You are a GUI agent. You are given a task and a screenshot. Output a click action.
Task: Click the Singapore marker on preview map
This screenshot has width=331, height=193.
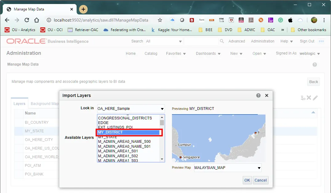181,157
